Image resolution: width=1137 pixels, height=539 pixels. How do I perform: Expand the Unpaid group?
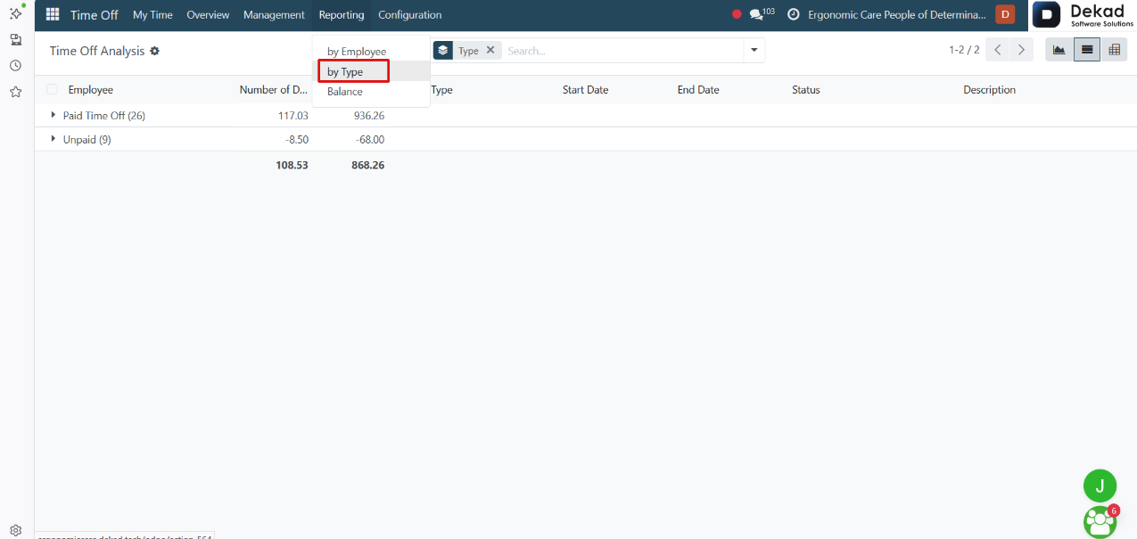(x=54, y=139)
